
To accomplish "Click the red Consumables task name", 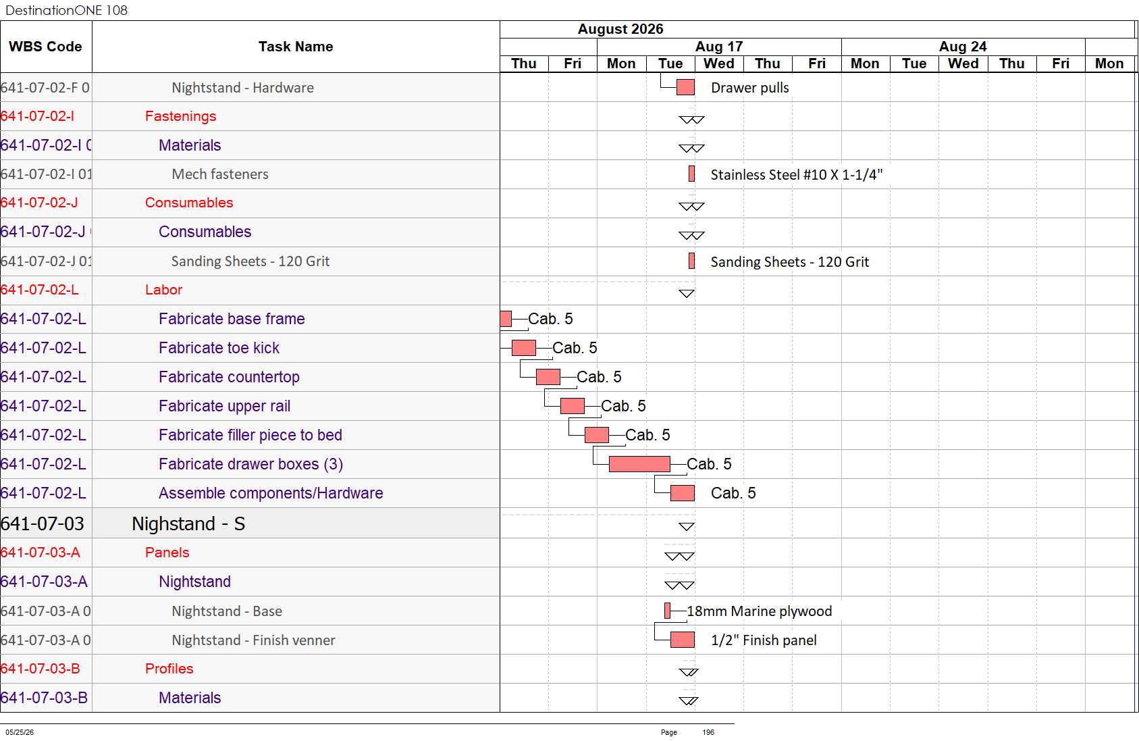I will [x=189, y=203].
